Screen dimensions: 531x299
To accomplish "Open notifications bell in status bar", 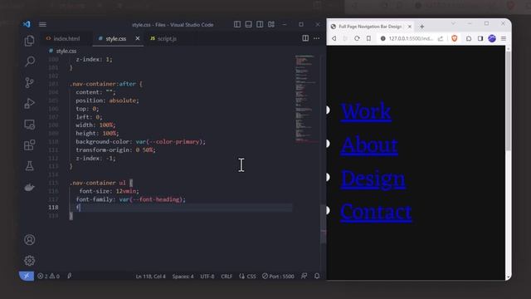I will point(317,276).
